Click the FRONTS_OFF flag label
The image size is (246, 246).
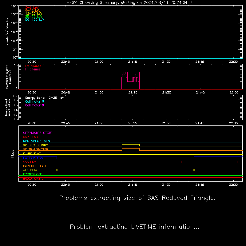pyautogui.click(x=33, y=174)
